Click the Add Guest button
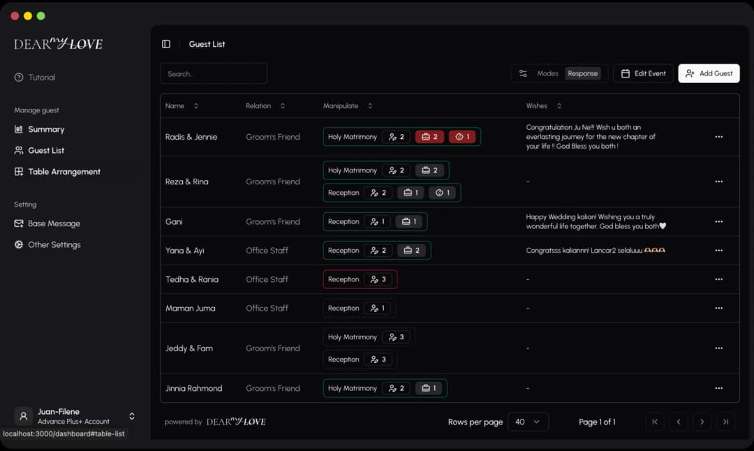754x451 pixels. [x=709, y=73]
